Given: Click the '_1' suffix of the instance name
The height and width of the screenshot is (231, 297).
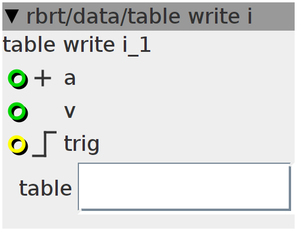Looking at the screenshot, I should click(139, 46).
